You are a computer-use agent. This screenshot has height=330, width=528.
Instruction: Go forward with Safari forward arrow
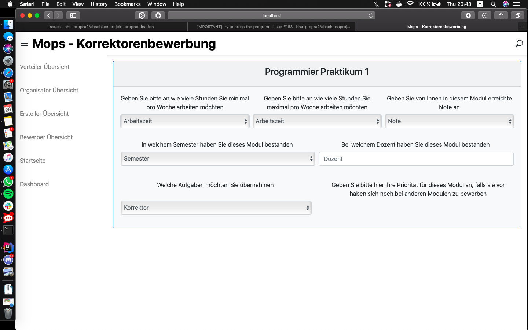coord(58,15)
